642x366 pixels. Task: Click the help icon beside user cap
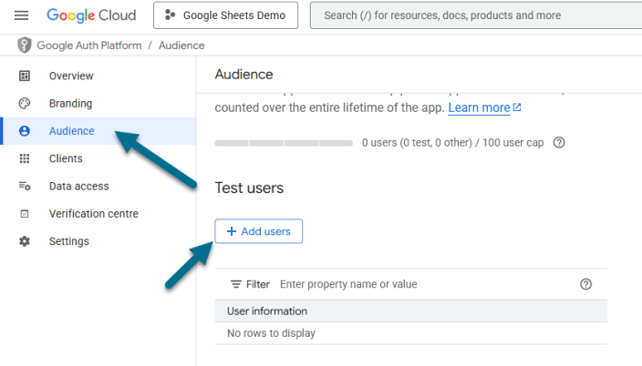(559, 143)
